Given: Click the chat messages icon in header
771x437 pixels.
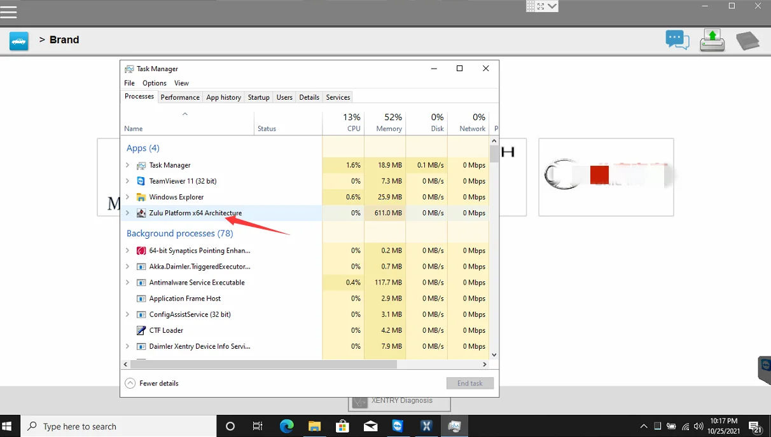Looking at the screenshot, I should [x=677, y=40].
